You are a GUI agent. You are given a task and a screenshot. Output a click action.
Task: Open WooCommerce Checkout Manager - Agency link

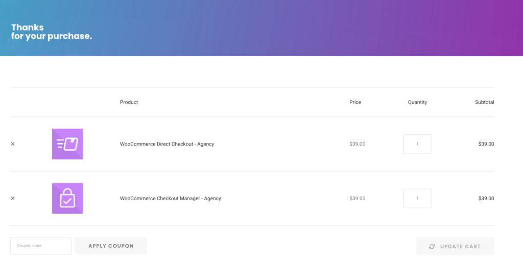[x=171, y=198]
